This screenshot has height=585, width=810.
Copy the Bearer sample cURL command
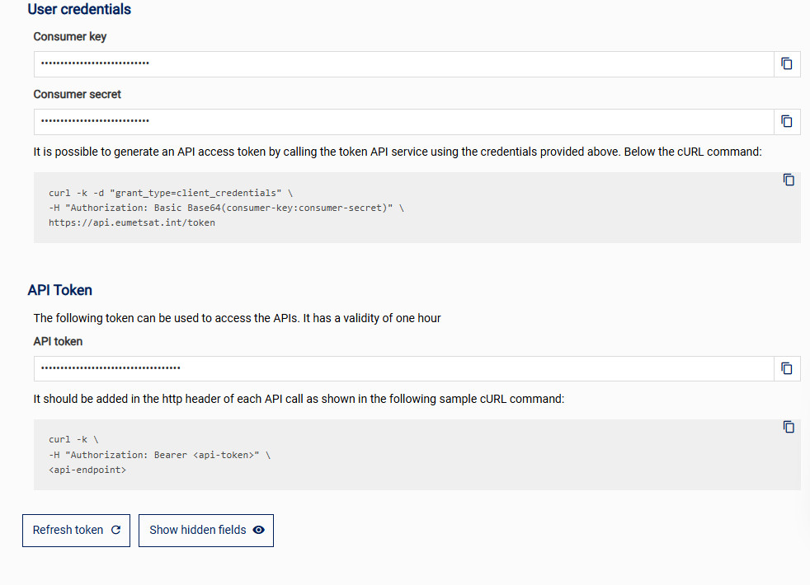coord(789,427)
